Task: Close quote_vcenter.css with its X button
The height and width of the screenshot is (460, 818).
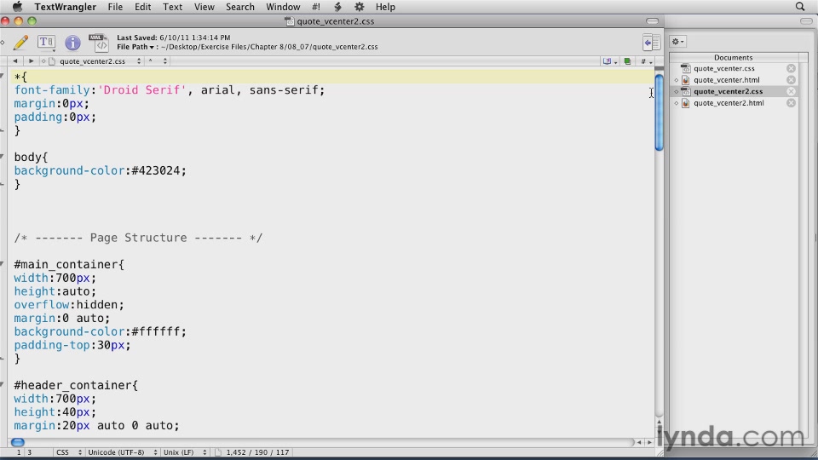Action: (x=791, y=68)
